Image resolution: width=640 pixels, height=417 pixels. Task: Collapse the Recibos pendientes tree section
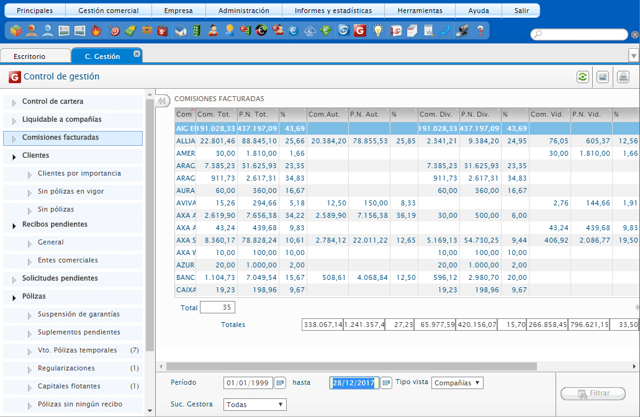pos(14,226)
